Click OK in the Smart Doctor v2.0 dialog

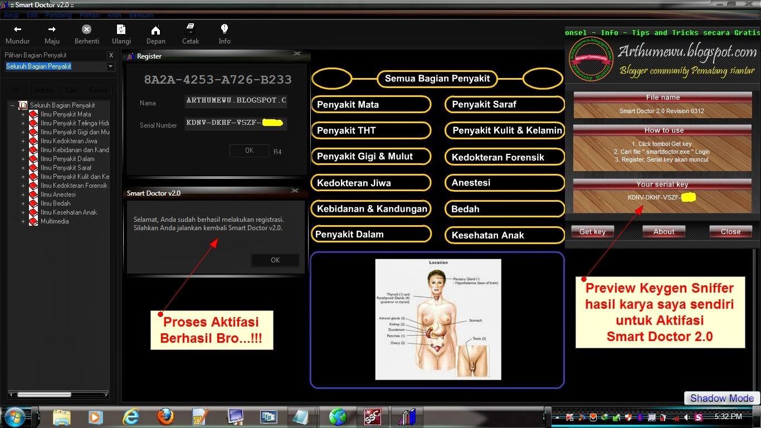[x=275, y=260]
